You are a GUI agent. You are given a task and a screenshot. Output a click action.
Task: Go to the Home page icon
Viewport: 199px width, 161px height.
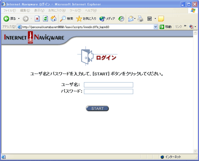(x=53, y=19)
